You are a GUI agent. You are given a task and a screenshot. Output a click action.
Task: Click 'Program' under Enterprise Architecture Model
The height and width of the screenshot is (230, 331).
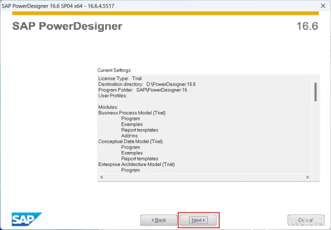click(x=130, y=170)
